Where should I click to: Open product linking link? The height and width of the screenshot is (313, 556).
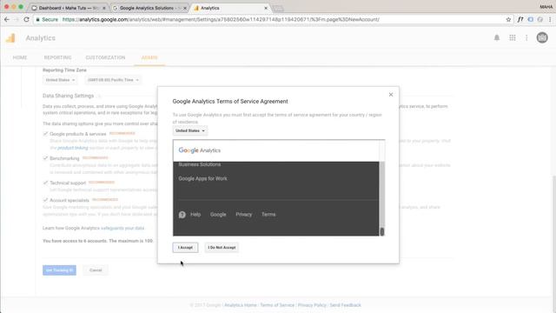click(73, 148)
